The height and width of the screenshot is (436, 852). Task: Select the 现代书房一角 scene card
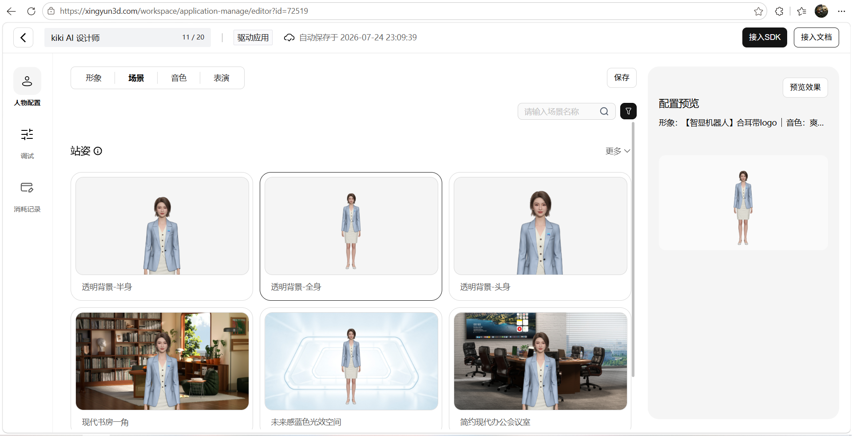[162, 369]
